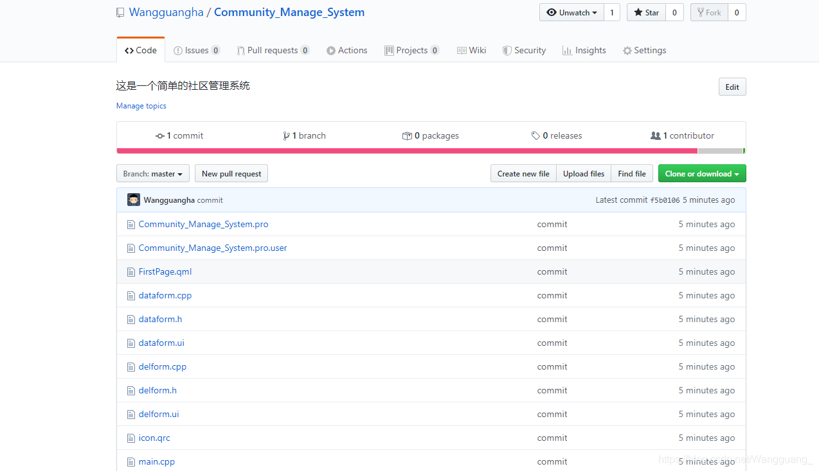Click Create new file button
The height and width of the screenshot is (471, 819).
coord(523,173)
